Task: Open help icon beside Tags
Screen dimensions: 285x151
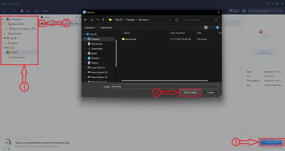Action: pos(15,38)
